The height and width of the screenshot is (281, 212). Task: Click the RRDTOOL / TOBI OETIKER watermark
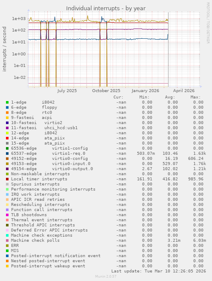208,23
